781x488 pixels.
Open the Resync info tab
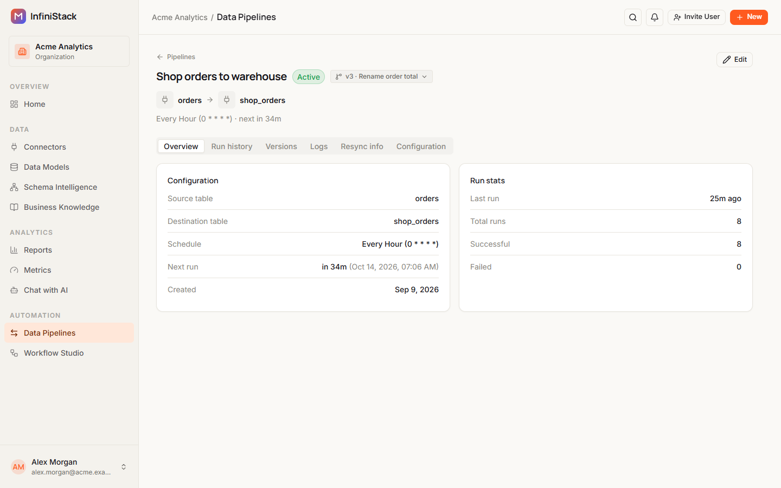[x=362, y=146]
